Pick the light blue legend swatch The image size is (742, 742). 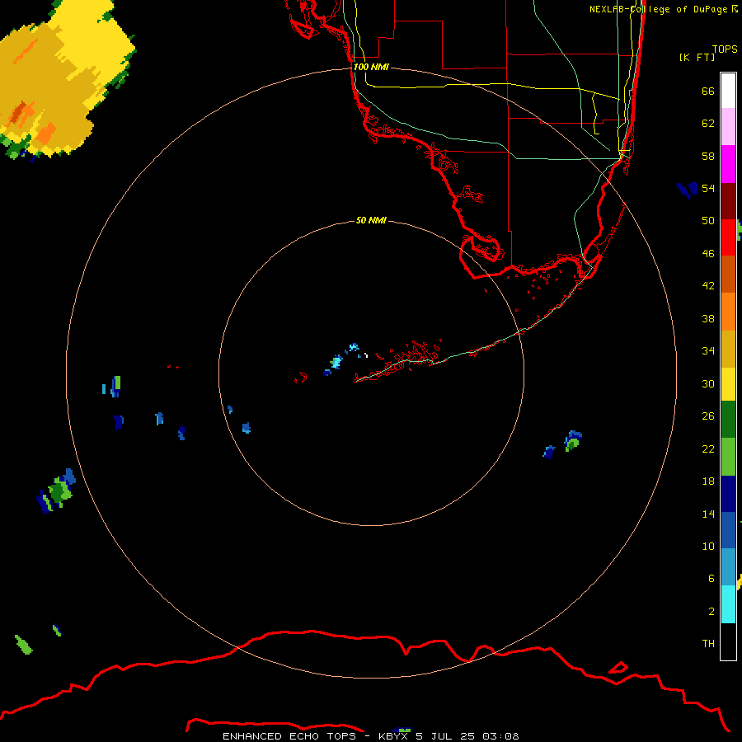click(x=728, y=567)
